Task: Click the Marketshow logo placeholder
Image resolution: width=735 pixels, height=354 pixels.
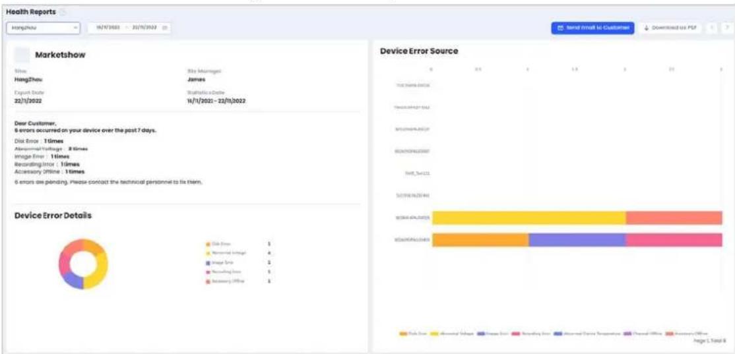Action: pos(22,55)
